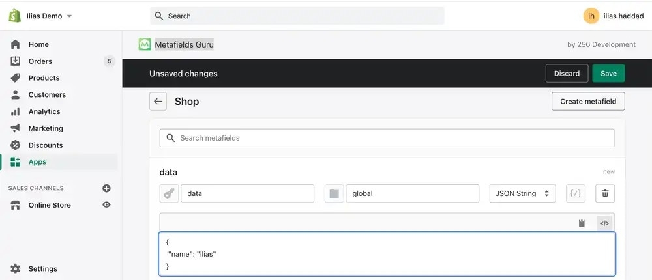This screenshot has height=280, width=652.
Task: Click the ilias haddad account name
Action: pyautogui.click(x=623, y=16)
